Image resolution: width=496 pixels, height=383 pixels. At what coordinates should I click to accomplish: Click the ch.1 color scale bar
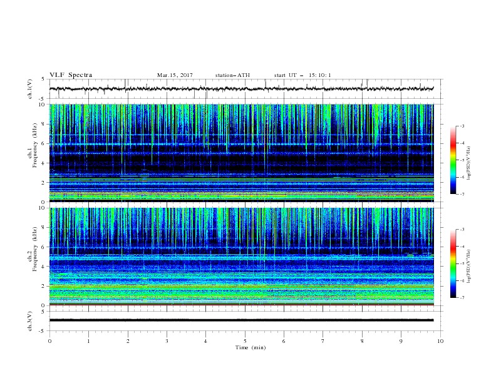coord(453,160)
